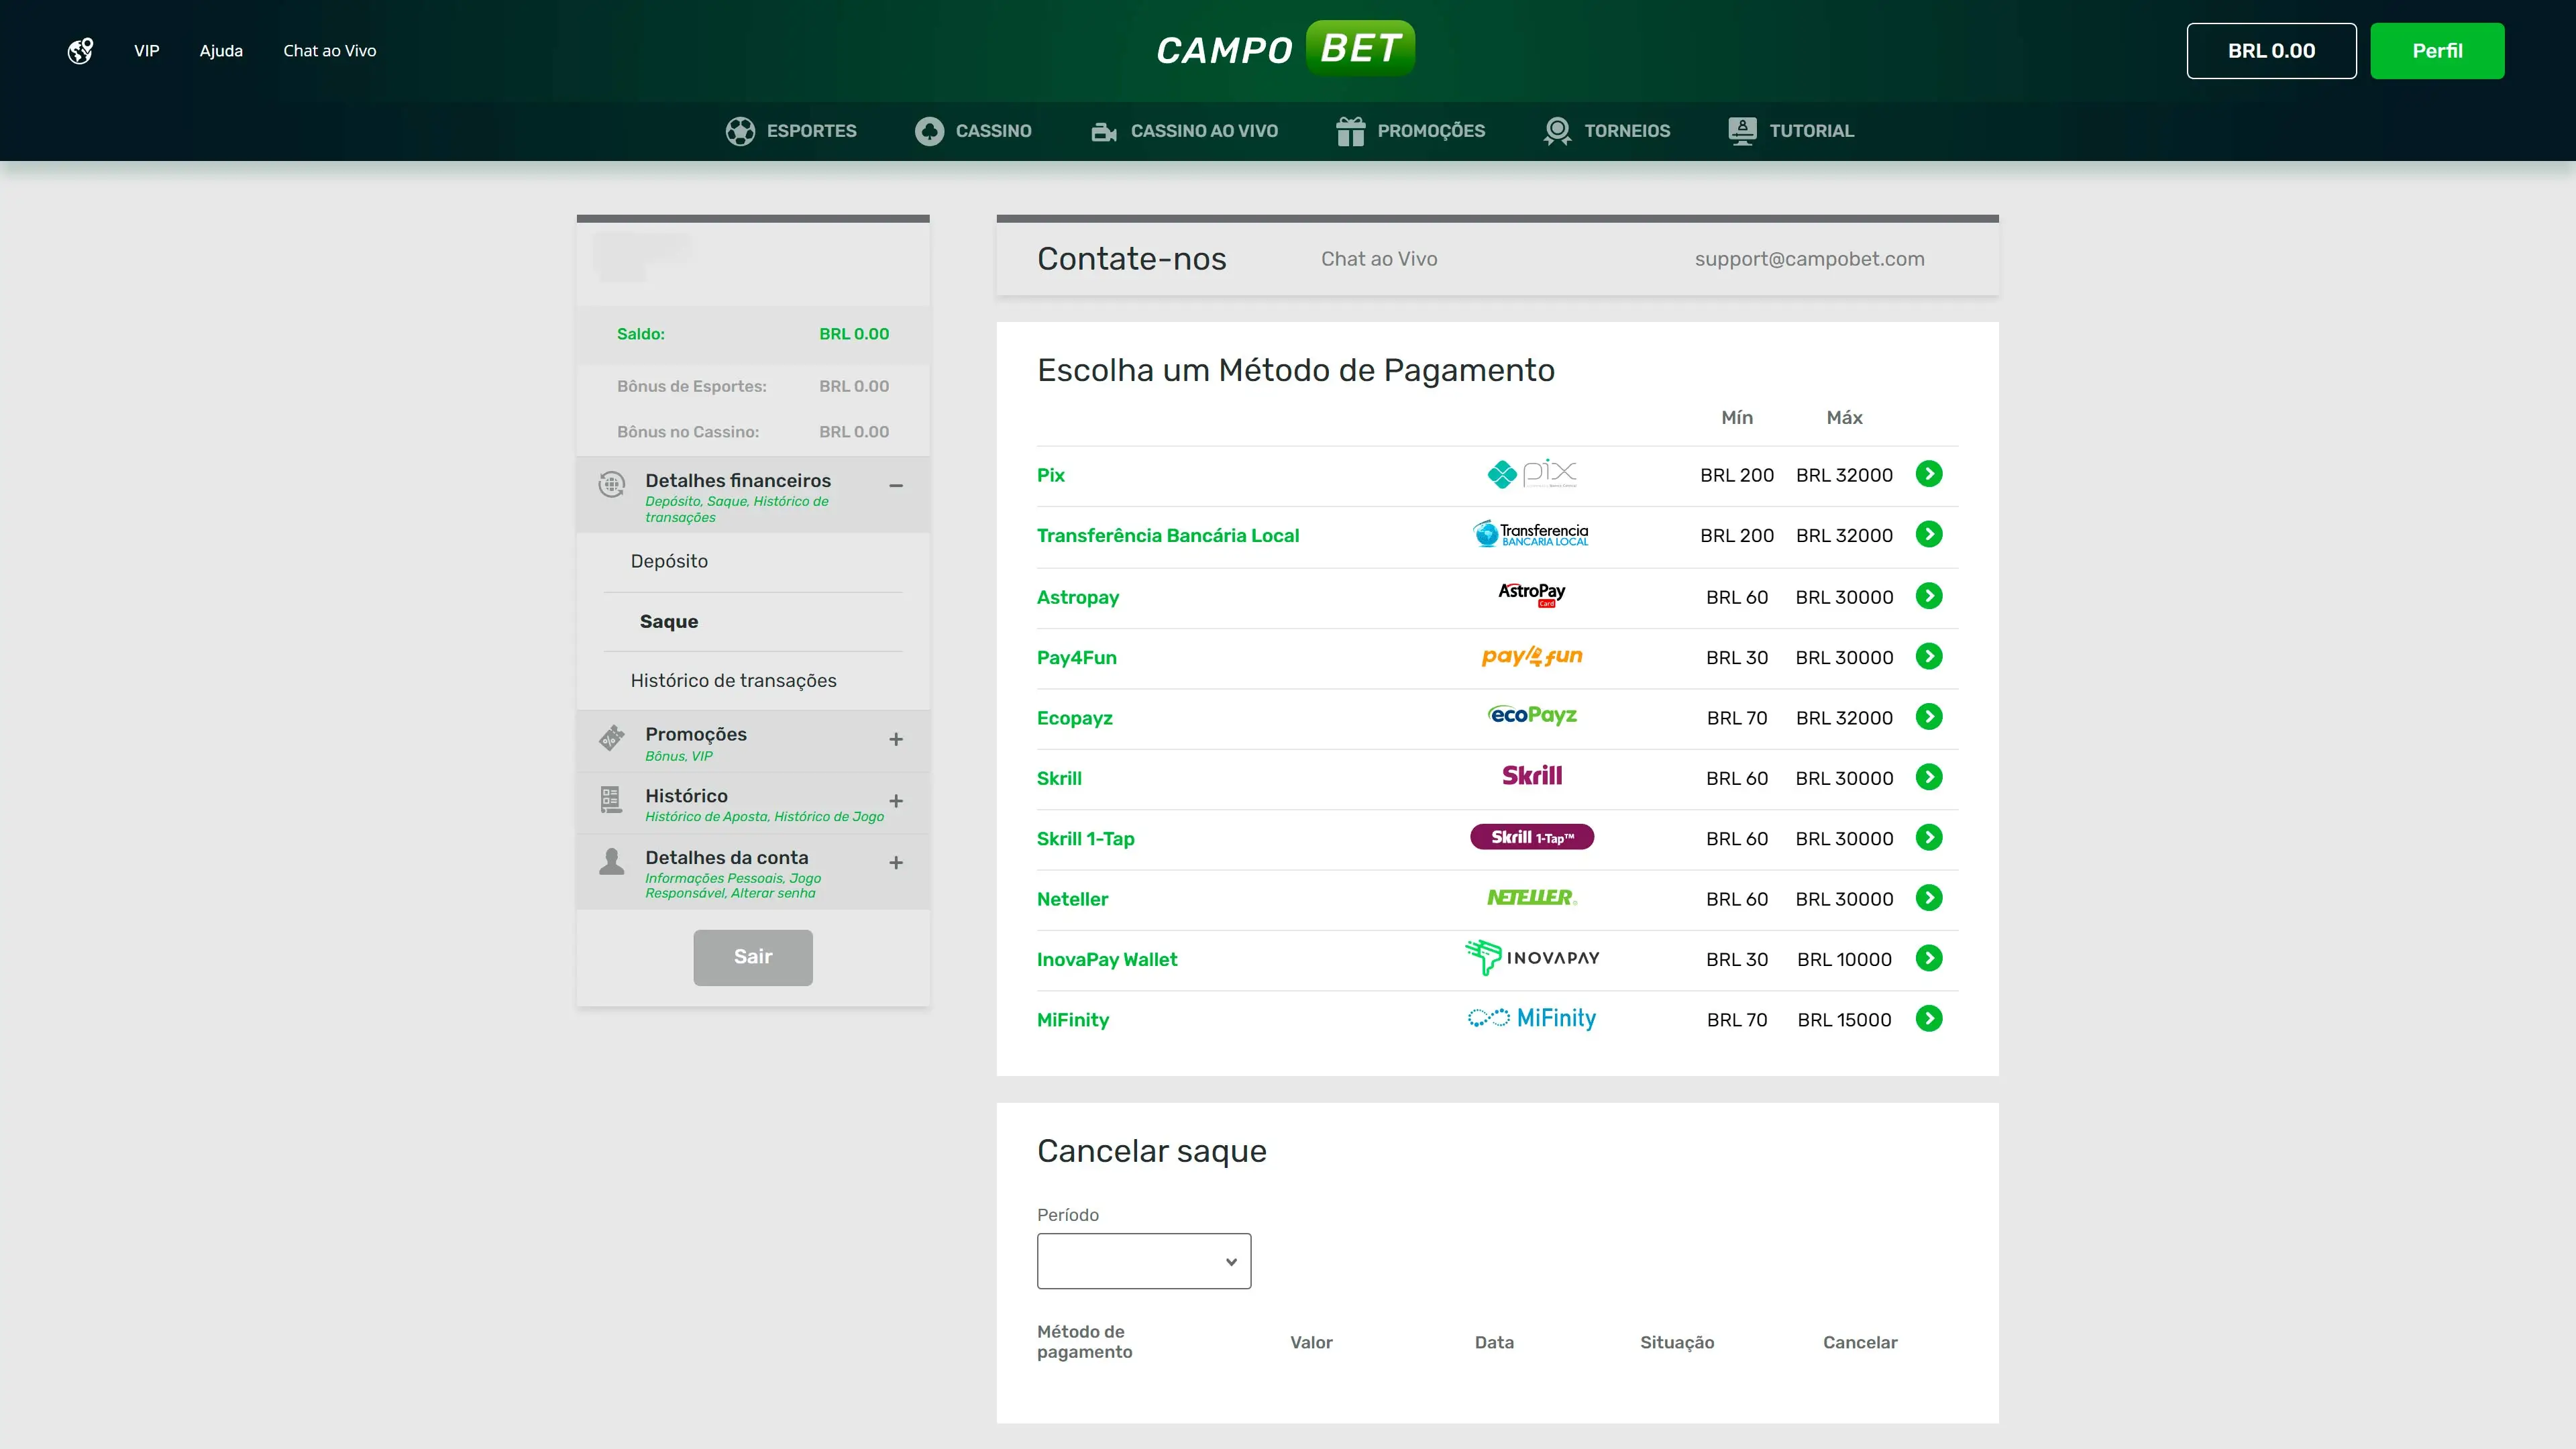2576x1449 pixels.
Task: Click the Neteller logo
Action: pos(1532,898)
